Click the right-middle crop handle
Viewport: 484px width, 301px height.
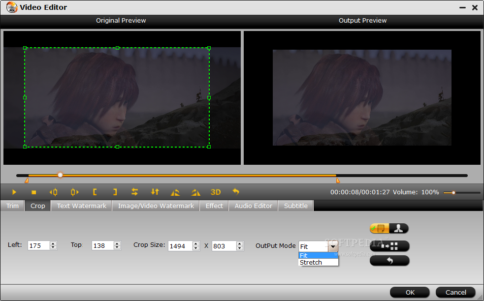(x=209, y=97)
